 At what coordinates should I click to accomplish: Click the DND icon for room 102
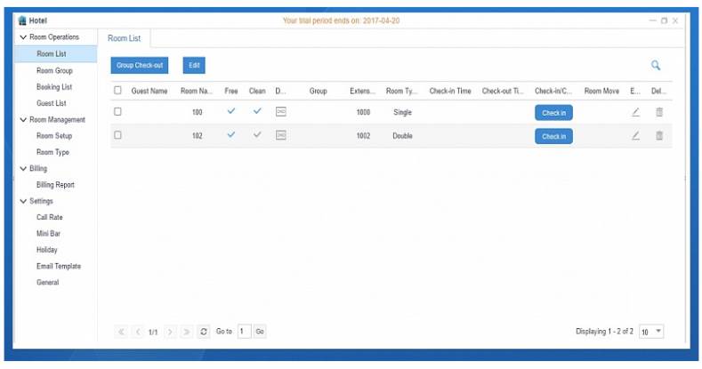click(x=280, y=135)
